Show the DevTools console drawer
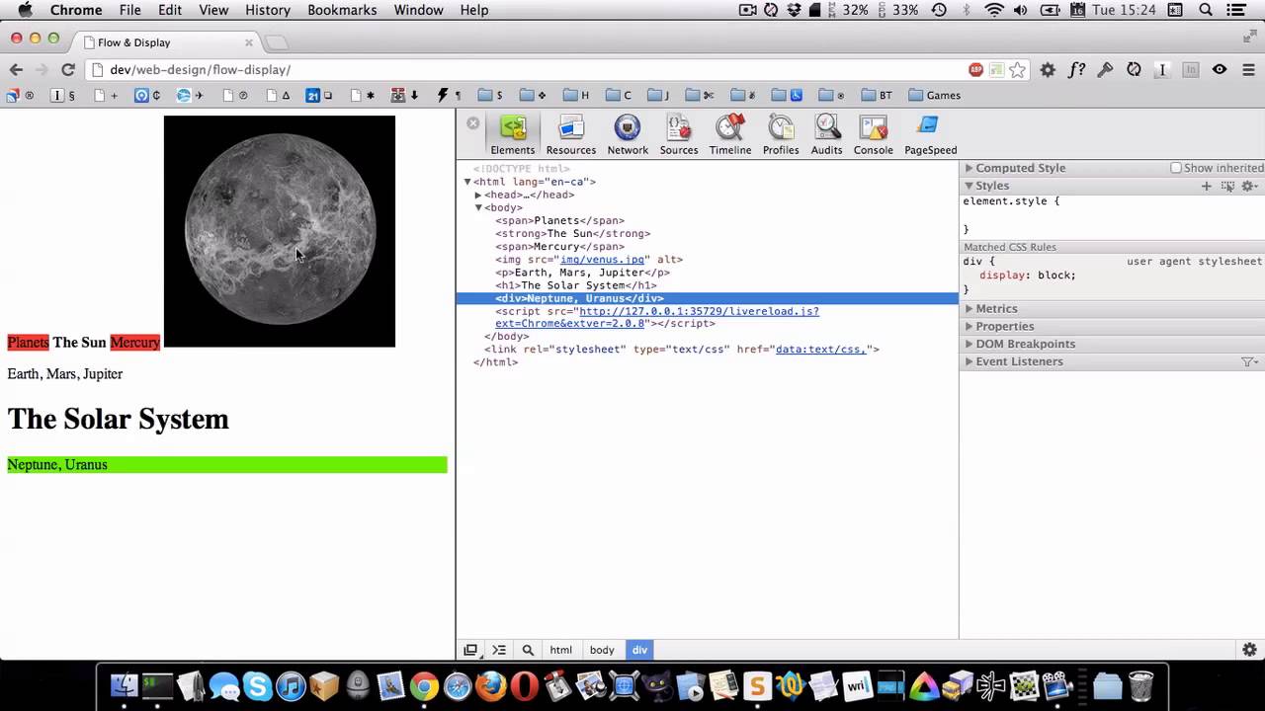The height and width of the screenshot is (711, 1265). [x=499, y=650]
